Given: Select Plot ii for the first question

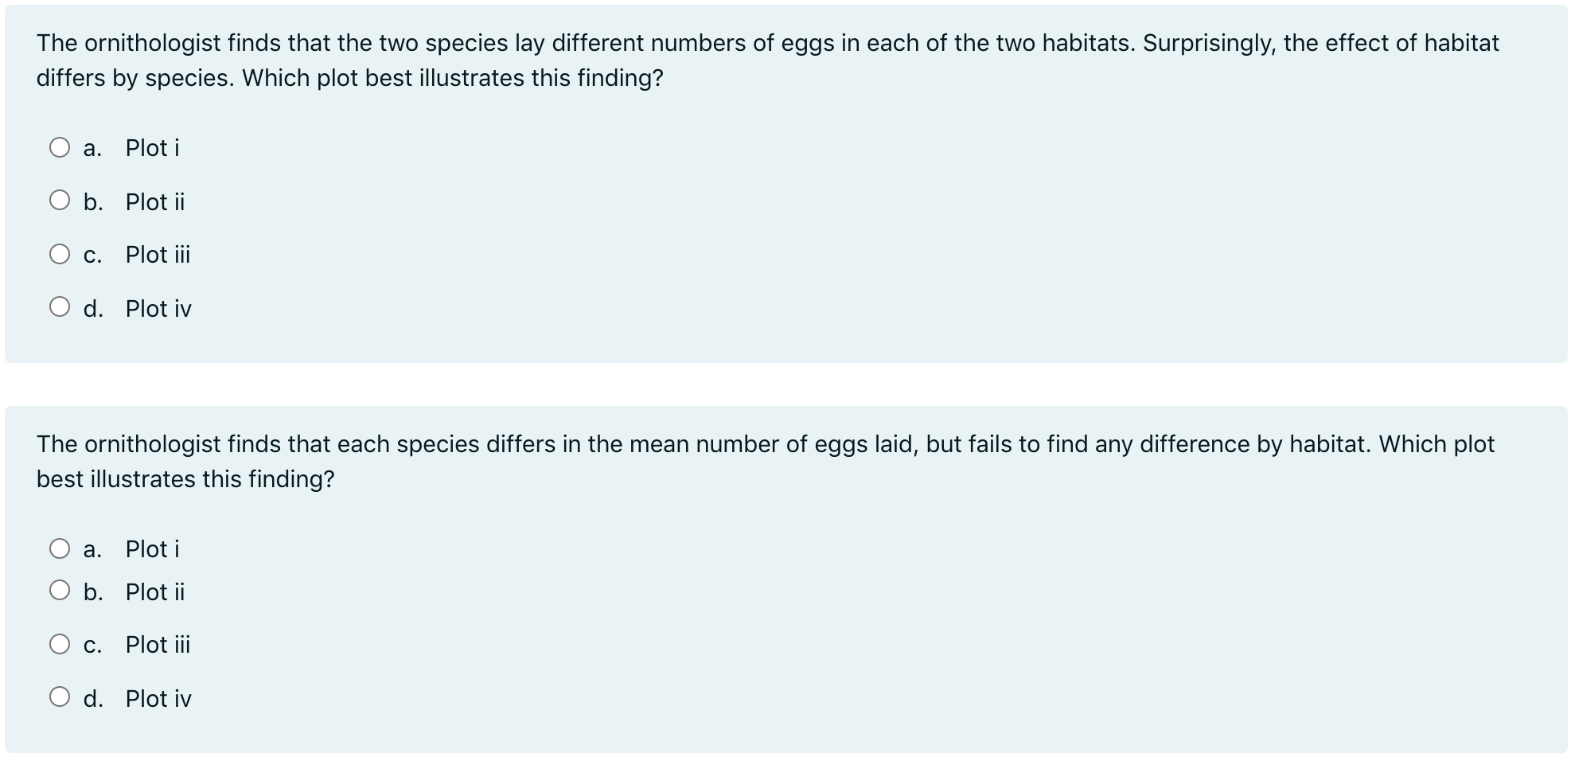Looking at the screenshot, I should click(60, 201).
